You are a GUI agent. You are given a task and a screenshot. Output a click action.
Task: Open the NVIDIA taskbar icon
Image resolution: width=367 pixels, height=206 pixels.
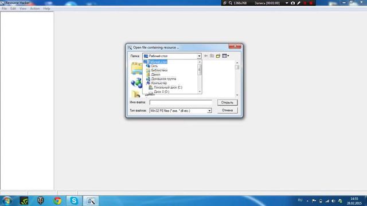(x=24, y=201)
